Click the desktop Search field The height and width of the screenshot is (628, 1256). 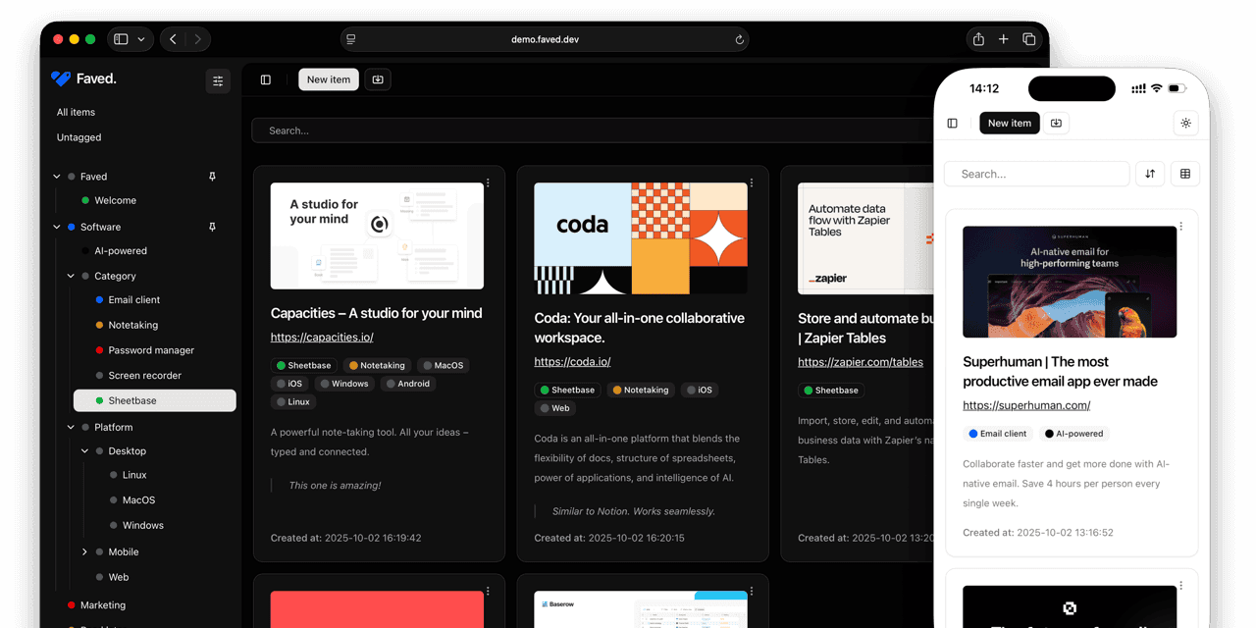coord(592,131)
